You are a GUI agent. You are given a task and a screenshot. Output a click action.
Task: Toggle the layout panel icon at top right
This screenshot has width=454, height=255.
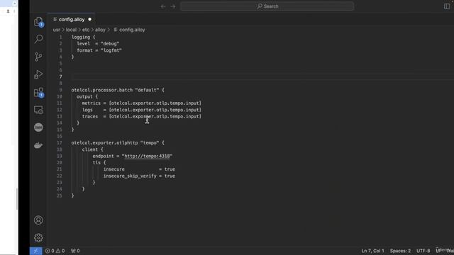click(447, 6)
